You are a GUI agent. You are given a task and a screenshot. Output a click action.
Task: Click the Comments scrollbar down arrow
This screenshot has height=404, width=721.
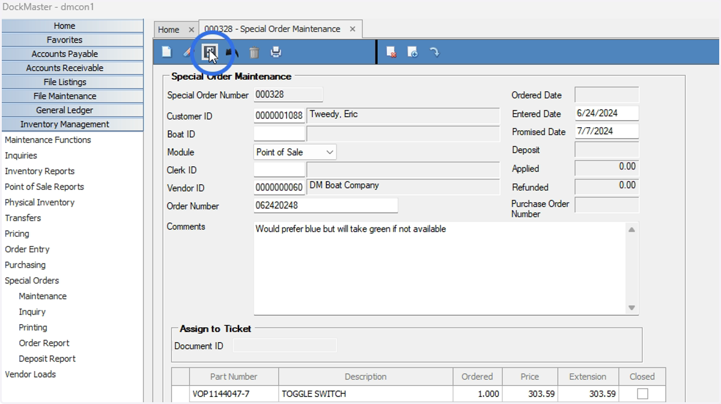[632, 308]
